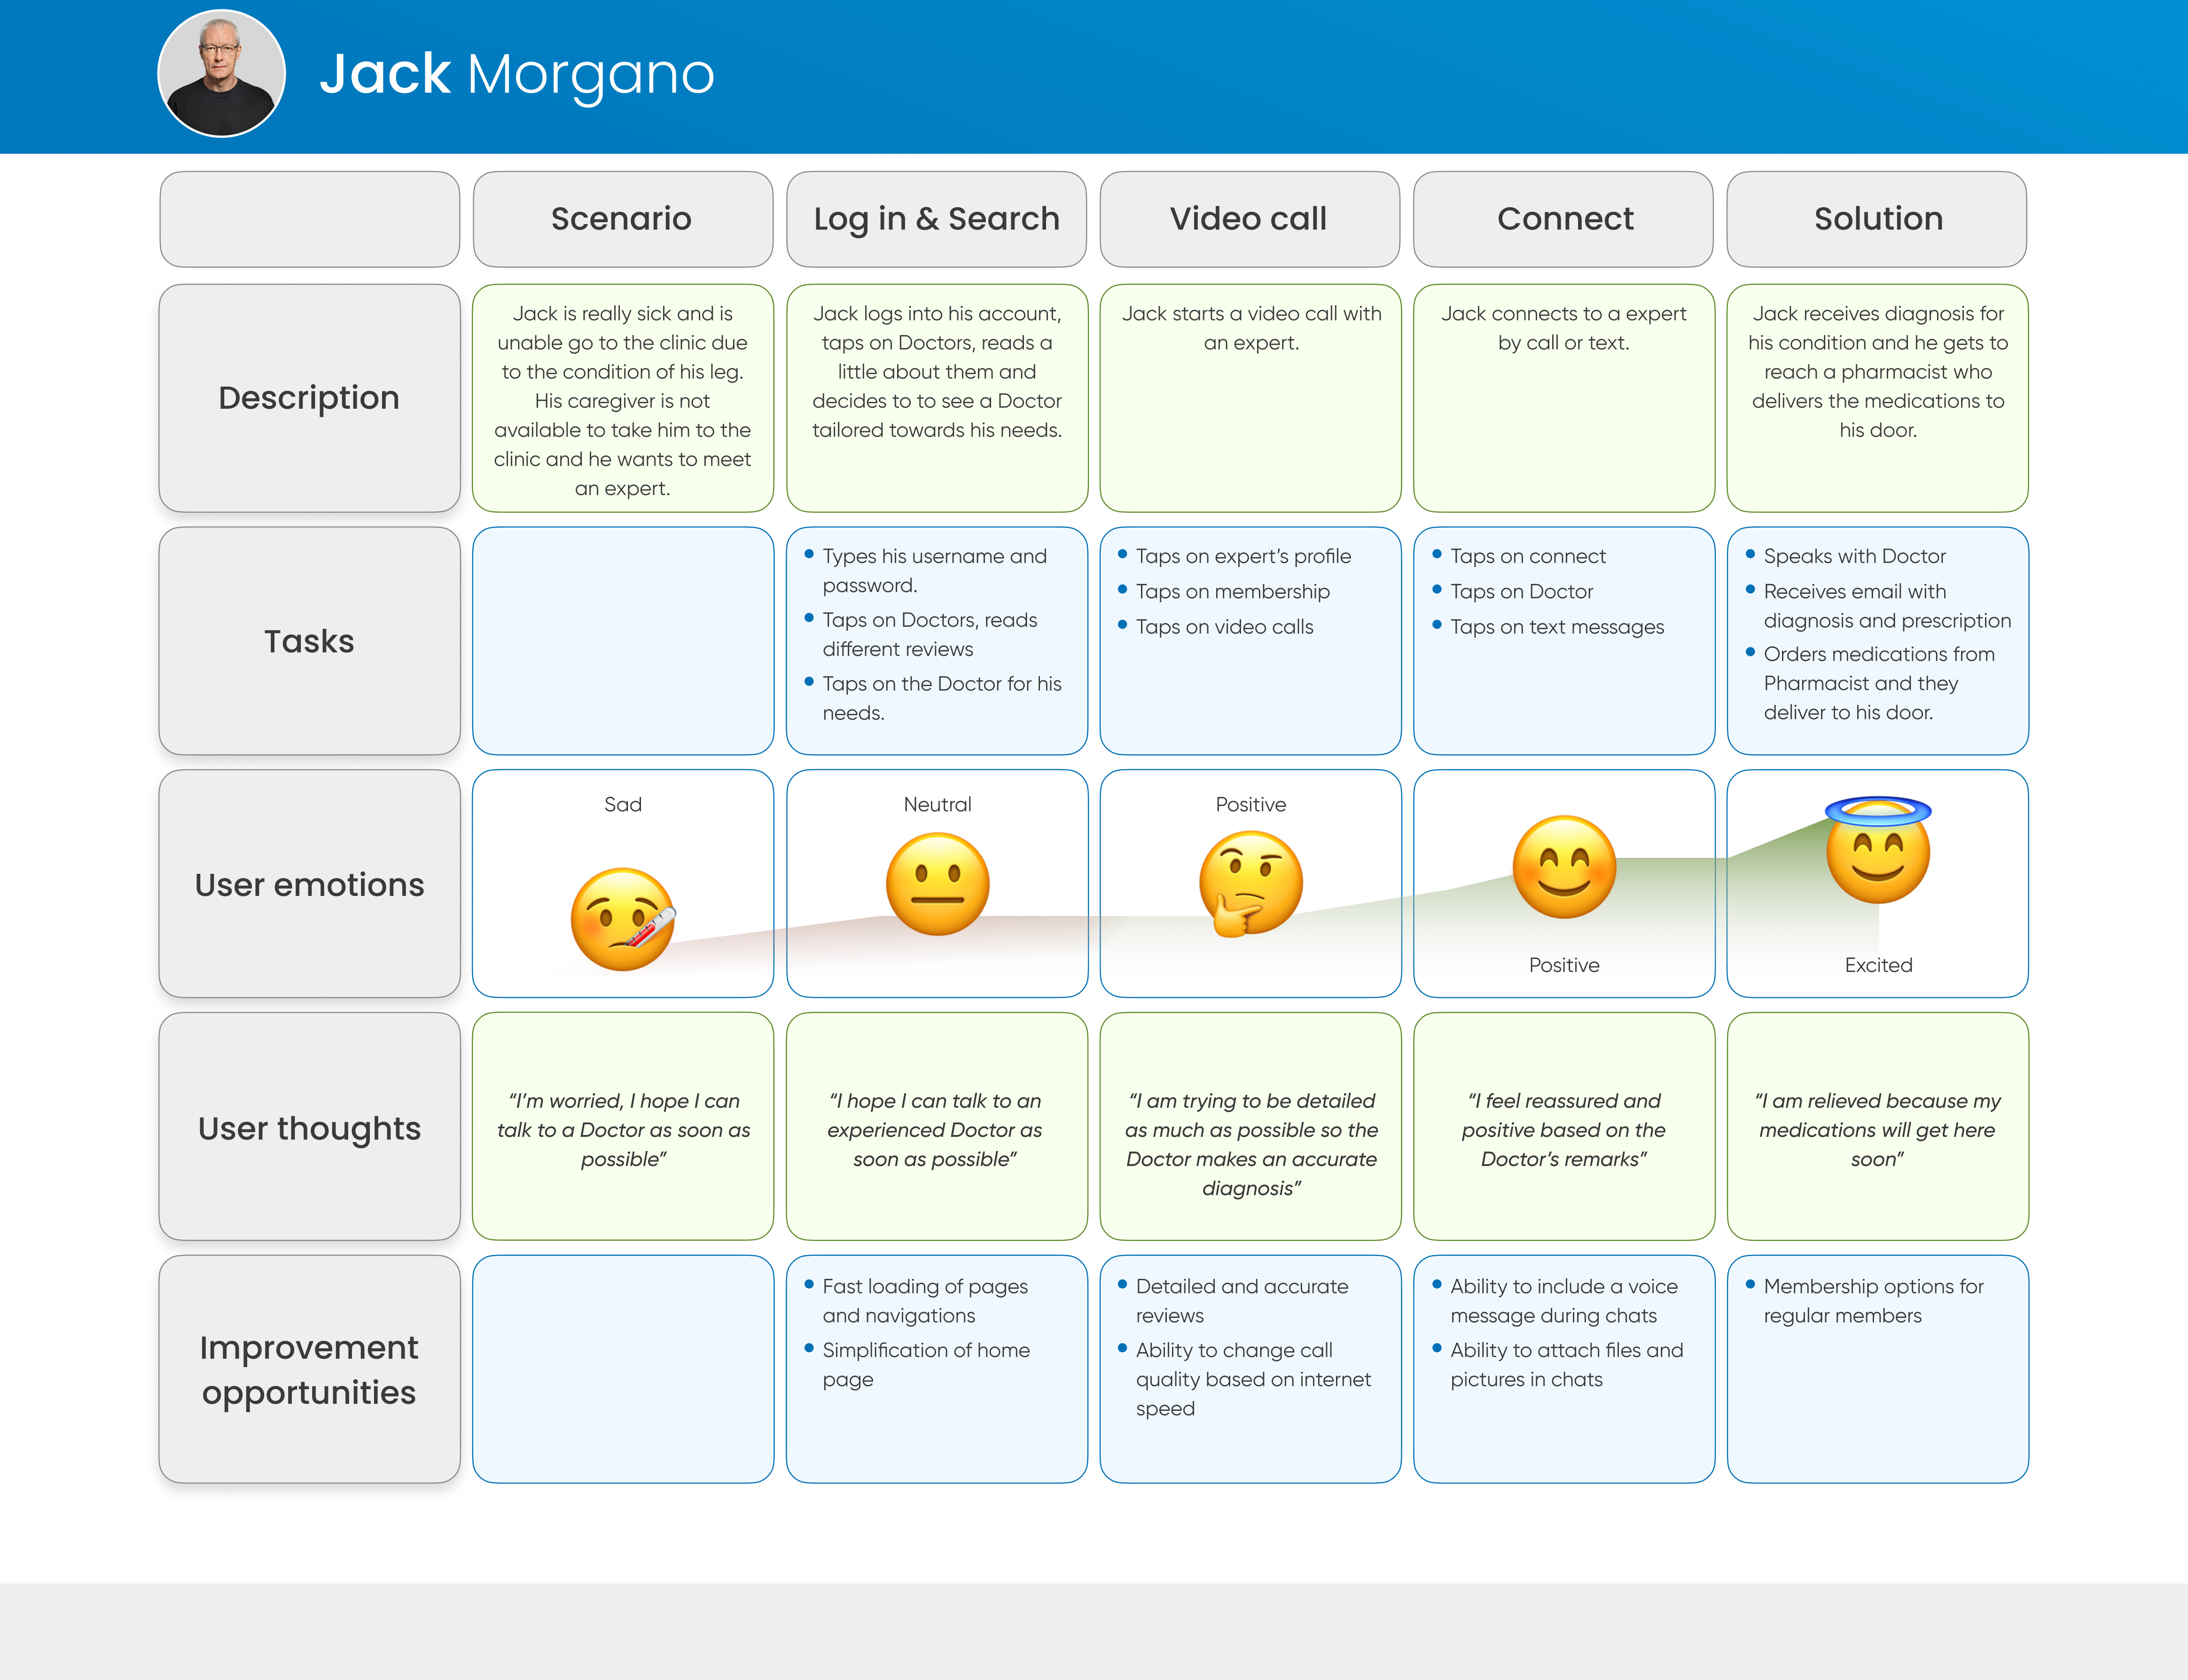
Task: Click the Description row label
Action: click(x=309, y=398)
